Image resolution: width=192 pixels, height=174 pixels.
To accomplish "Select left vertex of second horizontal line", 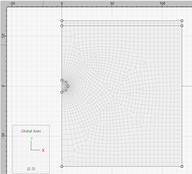I will point(62,26).
